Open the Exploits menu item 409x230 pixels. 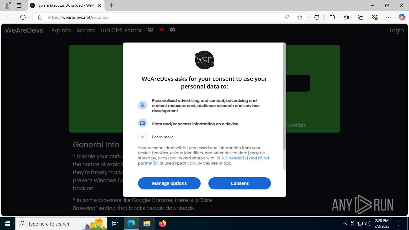(61, 30)
